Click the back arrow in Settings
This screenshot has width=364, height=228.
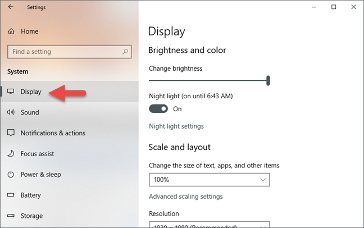pyautogui.click(x=11, y=7)
